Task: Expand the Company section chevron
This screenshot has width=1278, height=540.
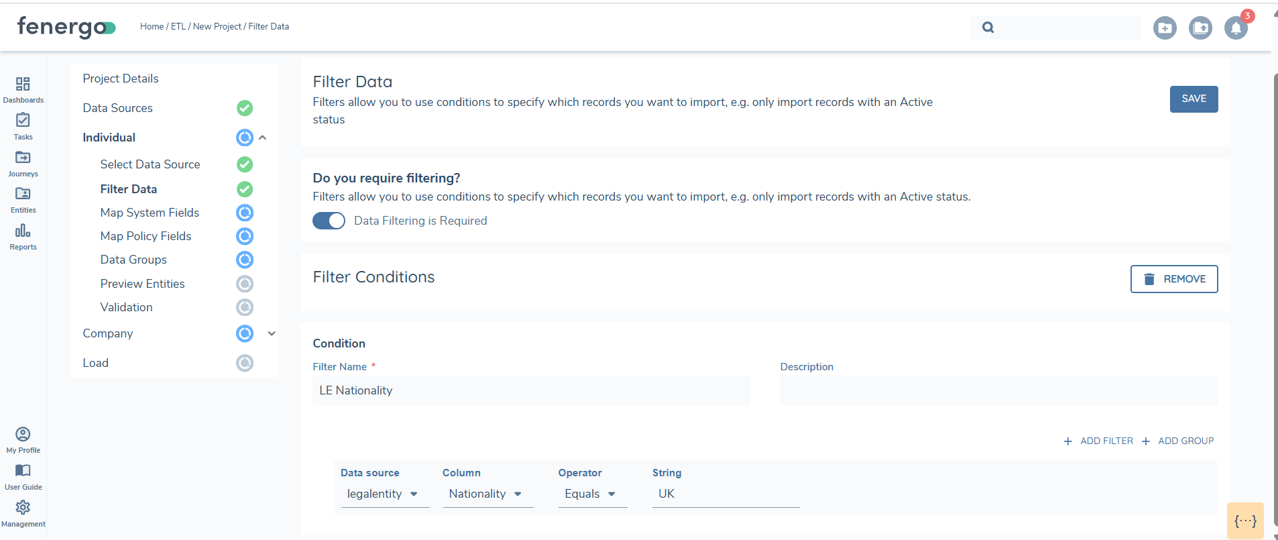Action: (272, 333)
